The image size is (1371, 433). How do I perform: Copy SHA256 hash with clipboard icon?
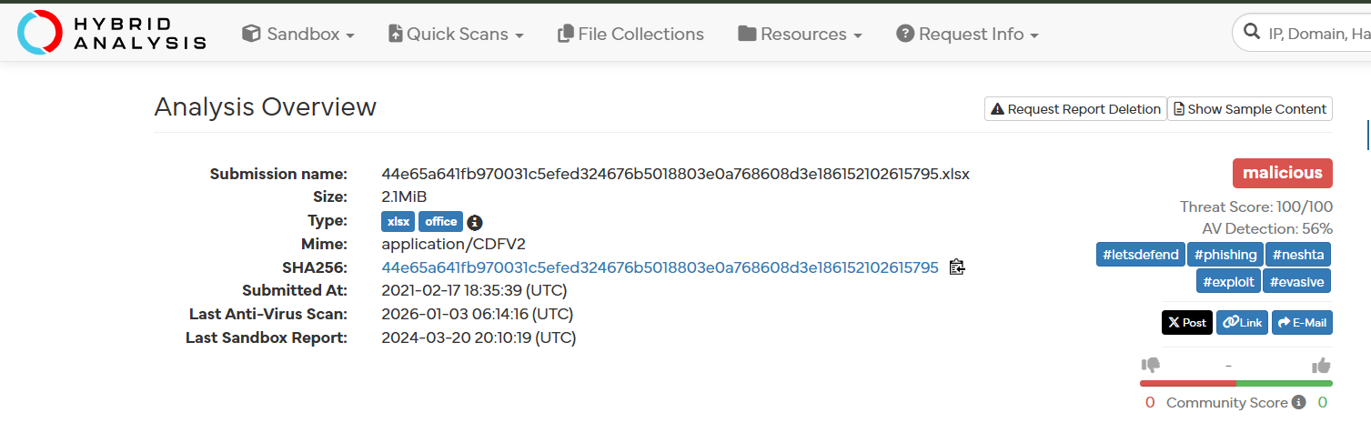click(956, 267)
